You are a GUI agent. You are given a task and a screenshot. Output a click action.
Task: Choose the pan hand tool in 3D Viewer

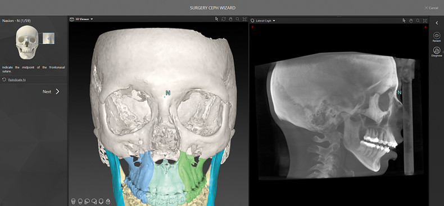(x=231, y=19)
